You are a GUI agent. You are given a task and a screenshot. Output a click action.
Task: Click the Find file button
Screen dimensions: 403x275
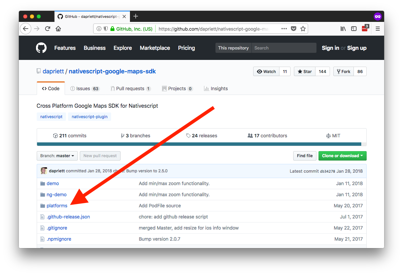[305, 156]
